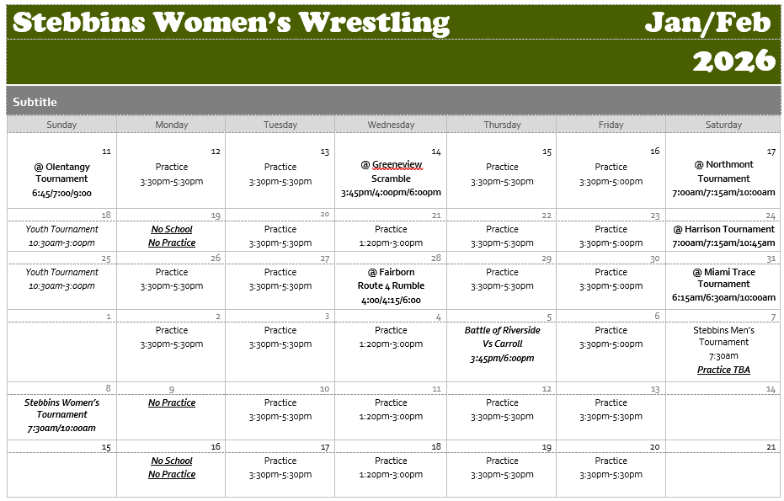Click the @ Northmont Tournament entry
Image resolution: width=784 pixels, height=501 pixels.
click(x=723, y=172)
